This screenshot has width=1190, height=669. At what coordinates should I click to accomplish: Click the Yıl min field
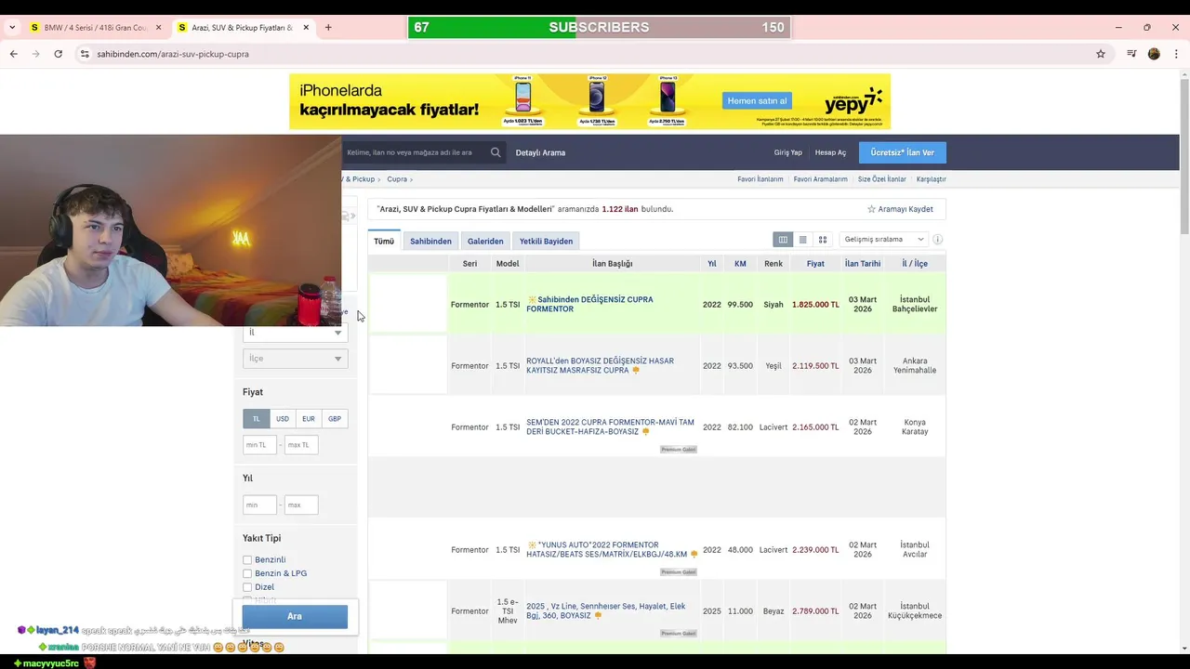(x=259, y=505)
